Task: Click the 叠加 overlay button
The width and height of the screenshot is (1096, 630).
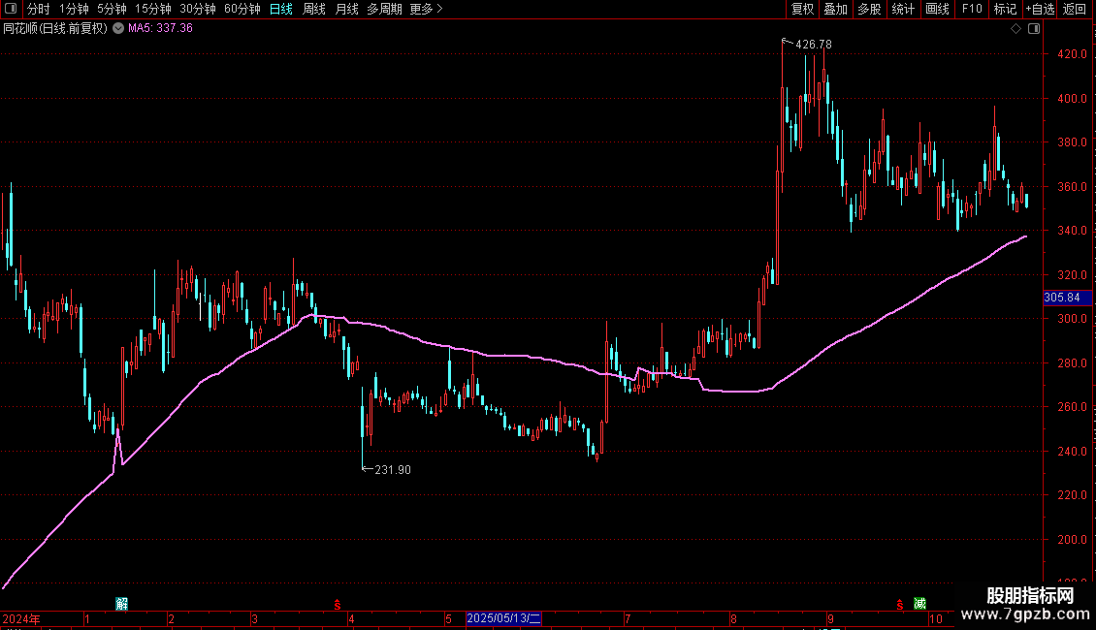Action: pyautogui.click(x=835, y=9)
